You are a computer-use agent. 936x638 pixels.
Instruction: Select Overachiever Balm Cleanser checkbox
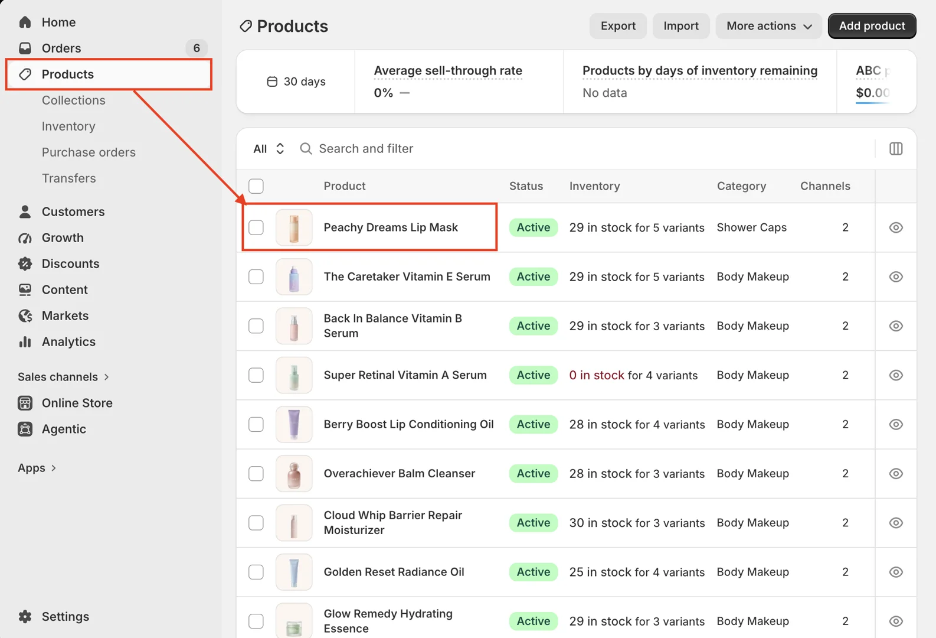click(x=256, y=473)
